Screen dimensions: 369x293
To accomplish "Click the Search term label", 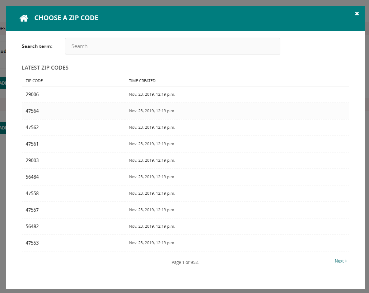I will 37,46.
